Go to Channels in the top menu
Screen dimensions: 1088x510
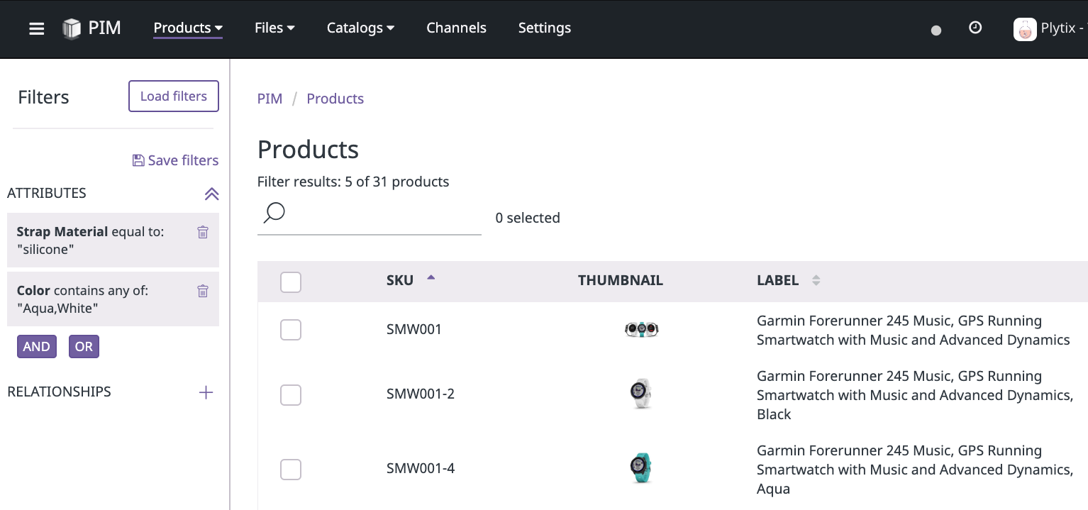point(456,28)
